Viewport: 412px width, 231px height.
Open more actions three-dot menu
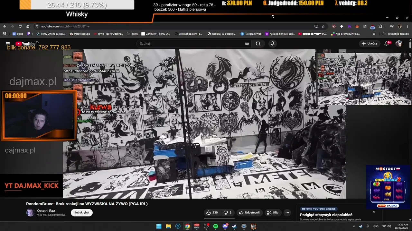click(x=287, y=213)
